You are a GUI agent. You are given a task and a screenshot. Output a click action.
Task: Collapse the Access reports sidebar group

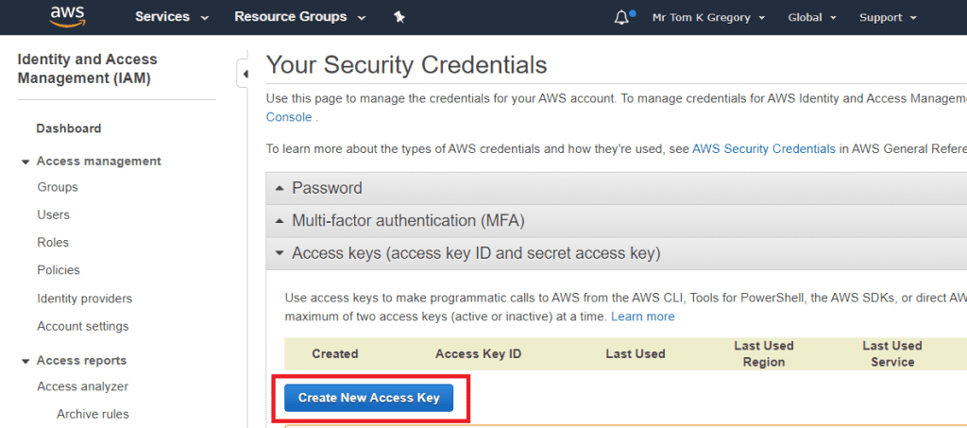point(25,361)
